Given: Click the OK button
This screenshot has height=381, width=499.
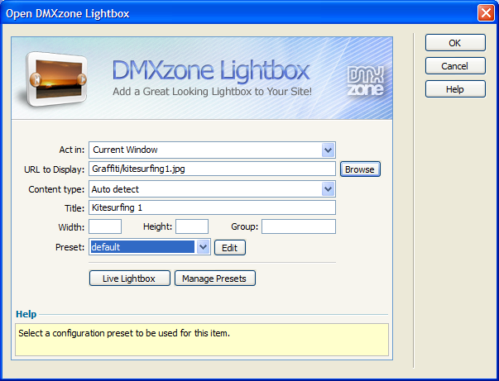Looking at the screenshot, I should click(x=455, y=43).
